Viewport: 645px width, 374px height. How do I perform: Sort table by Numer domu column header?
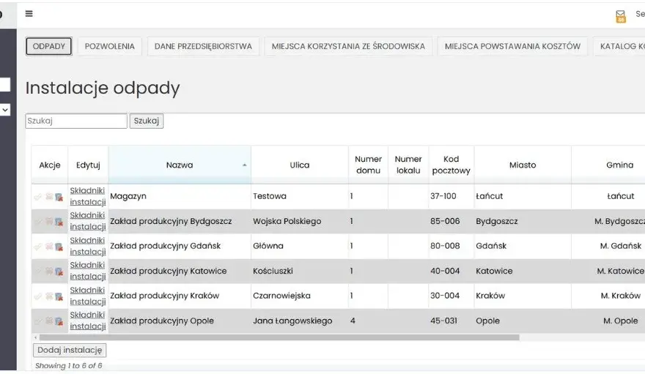coord(368,165)
